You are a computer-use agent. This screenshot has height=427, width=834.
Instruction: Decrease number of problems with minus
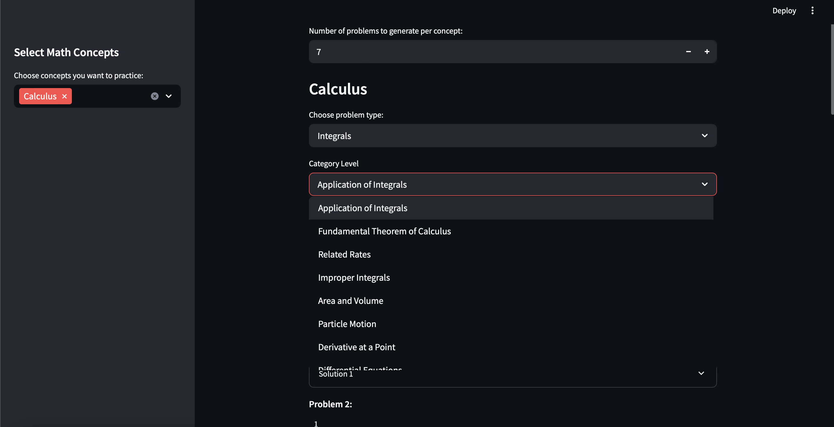click(x=688, y=52)
